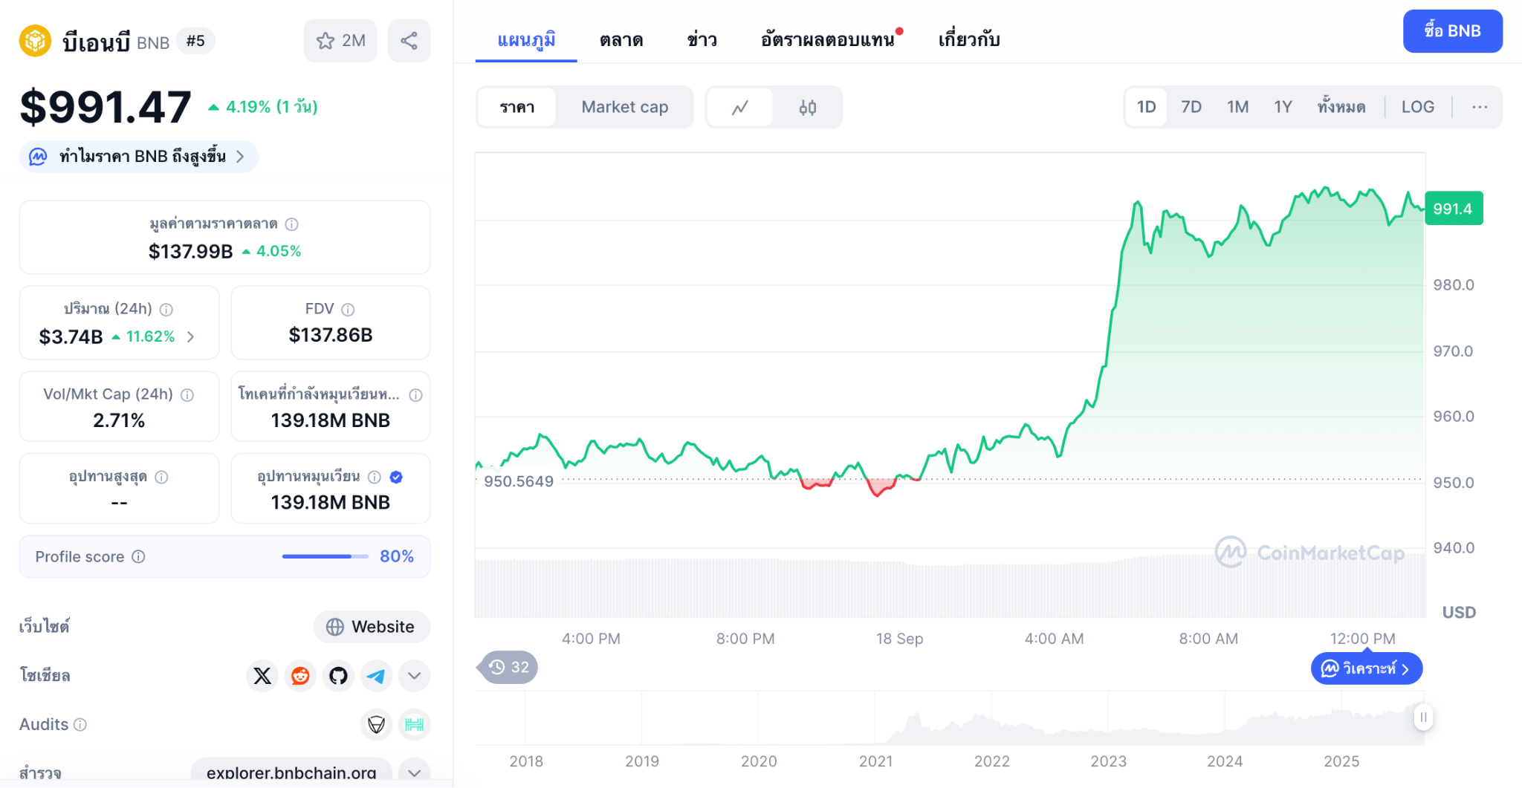1522x788 pixels.
Task: Click the CertiK shield audit icon
Action: pyautogui.click(x=376, y=724)
